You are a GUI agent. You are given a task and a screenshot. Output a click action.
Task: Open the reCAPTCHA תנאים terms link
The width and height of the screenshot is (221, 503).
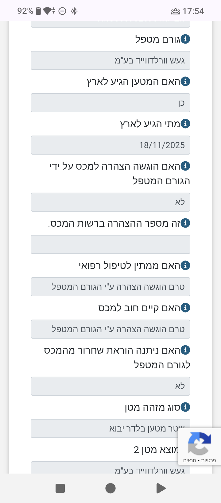click(x=190, y=460)
